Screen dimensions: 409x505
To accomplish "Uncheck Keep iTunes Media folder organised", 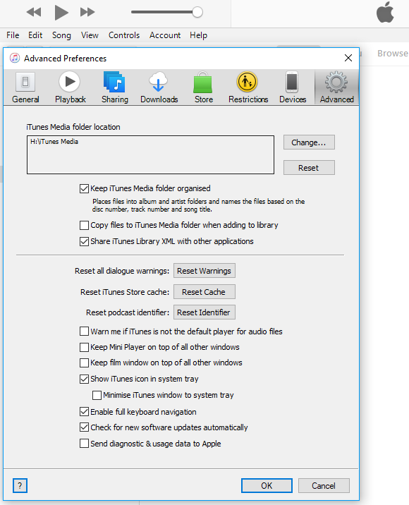I will click(84, 188).
